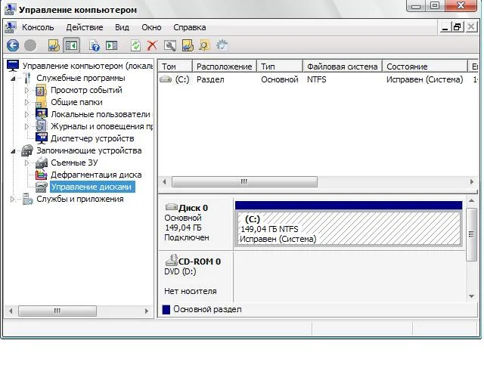The height and width of the screenshot is (387, 484).
Task: Click the Up one level toolbar icon
Action: point(54,45)
